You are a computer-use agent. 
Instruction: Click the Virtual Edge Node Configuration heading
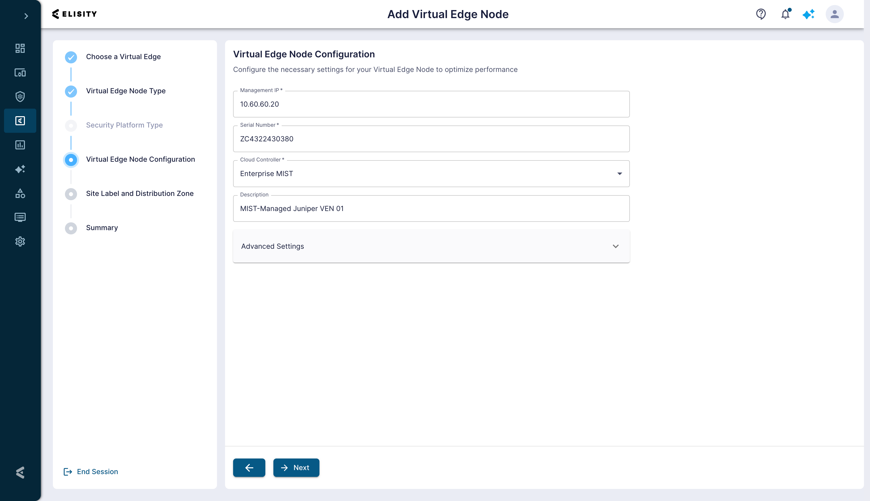[x=304, y=54]
